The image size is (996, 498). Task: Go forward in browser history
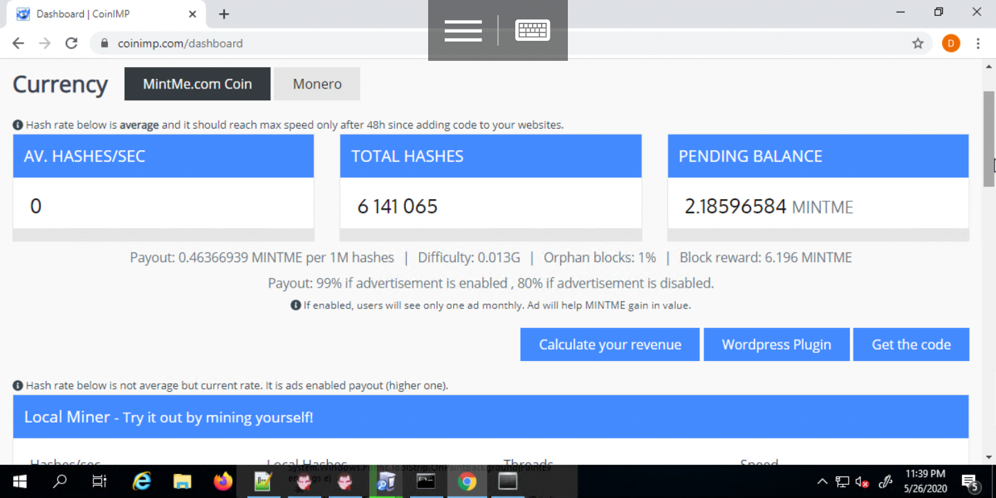tap(45, 44)
